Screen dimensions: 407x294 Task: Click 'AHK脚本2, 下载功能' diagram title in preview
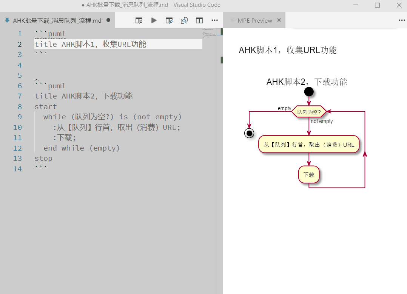[307, 82]
